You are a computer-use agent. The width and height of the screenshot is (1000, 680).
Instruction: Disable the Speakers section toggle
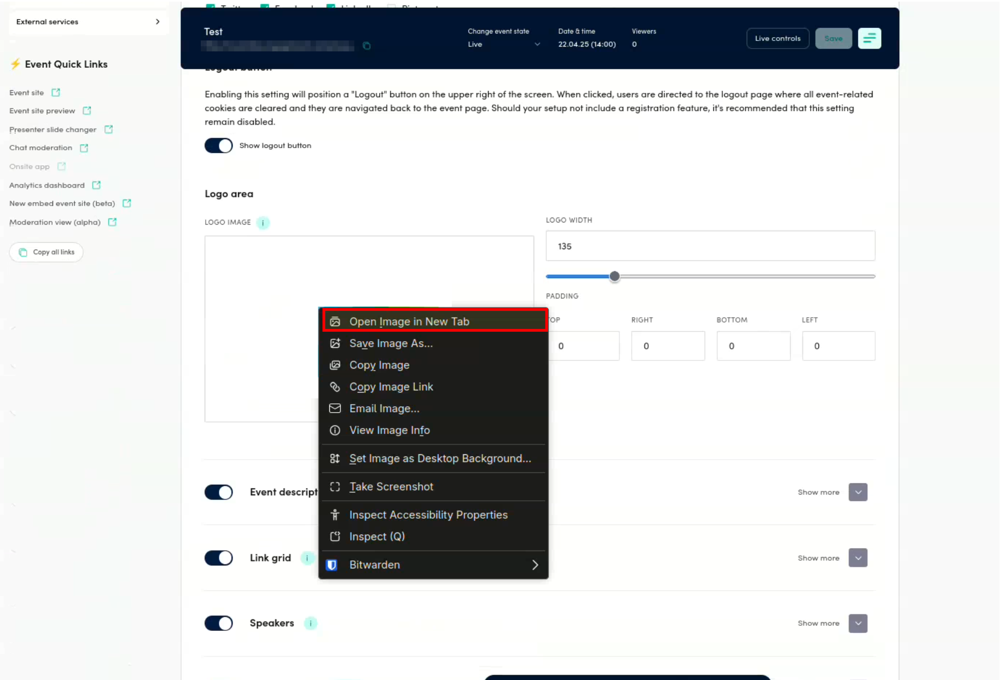[218, 623]
